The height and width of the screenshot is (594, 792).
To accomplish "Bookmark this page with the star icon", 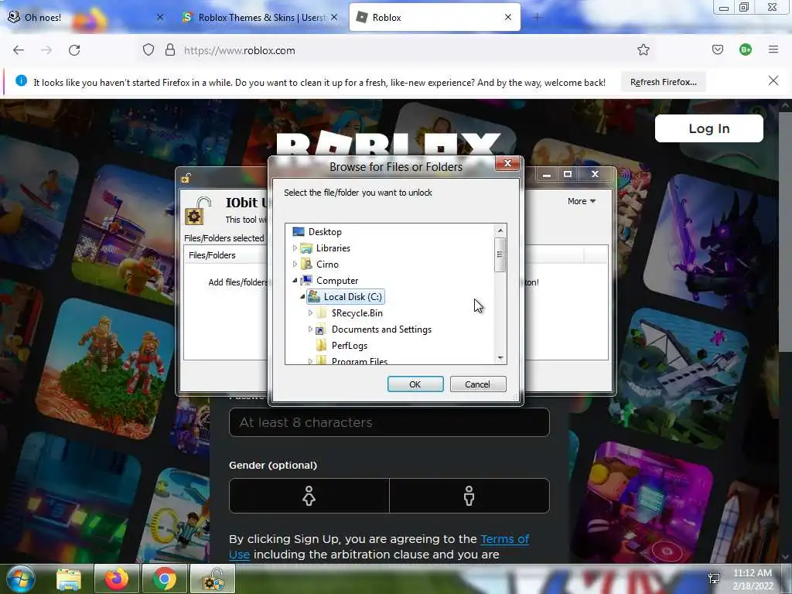I will click(643, 50).
